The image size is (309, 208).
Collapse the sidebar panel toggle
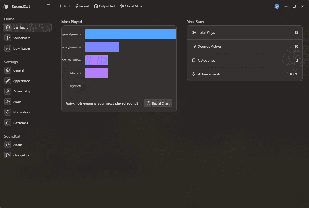[x=48, y=6]
